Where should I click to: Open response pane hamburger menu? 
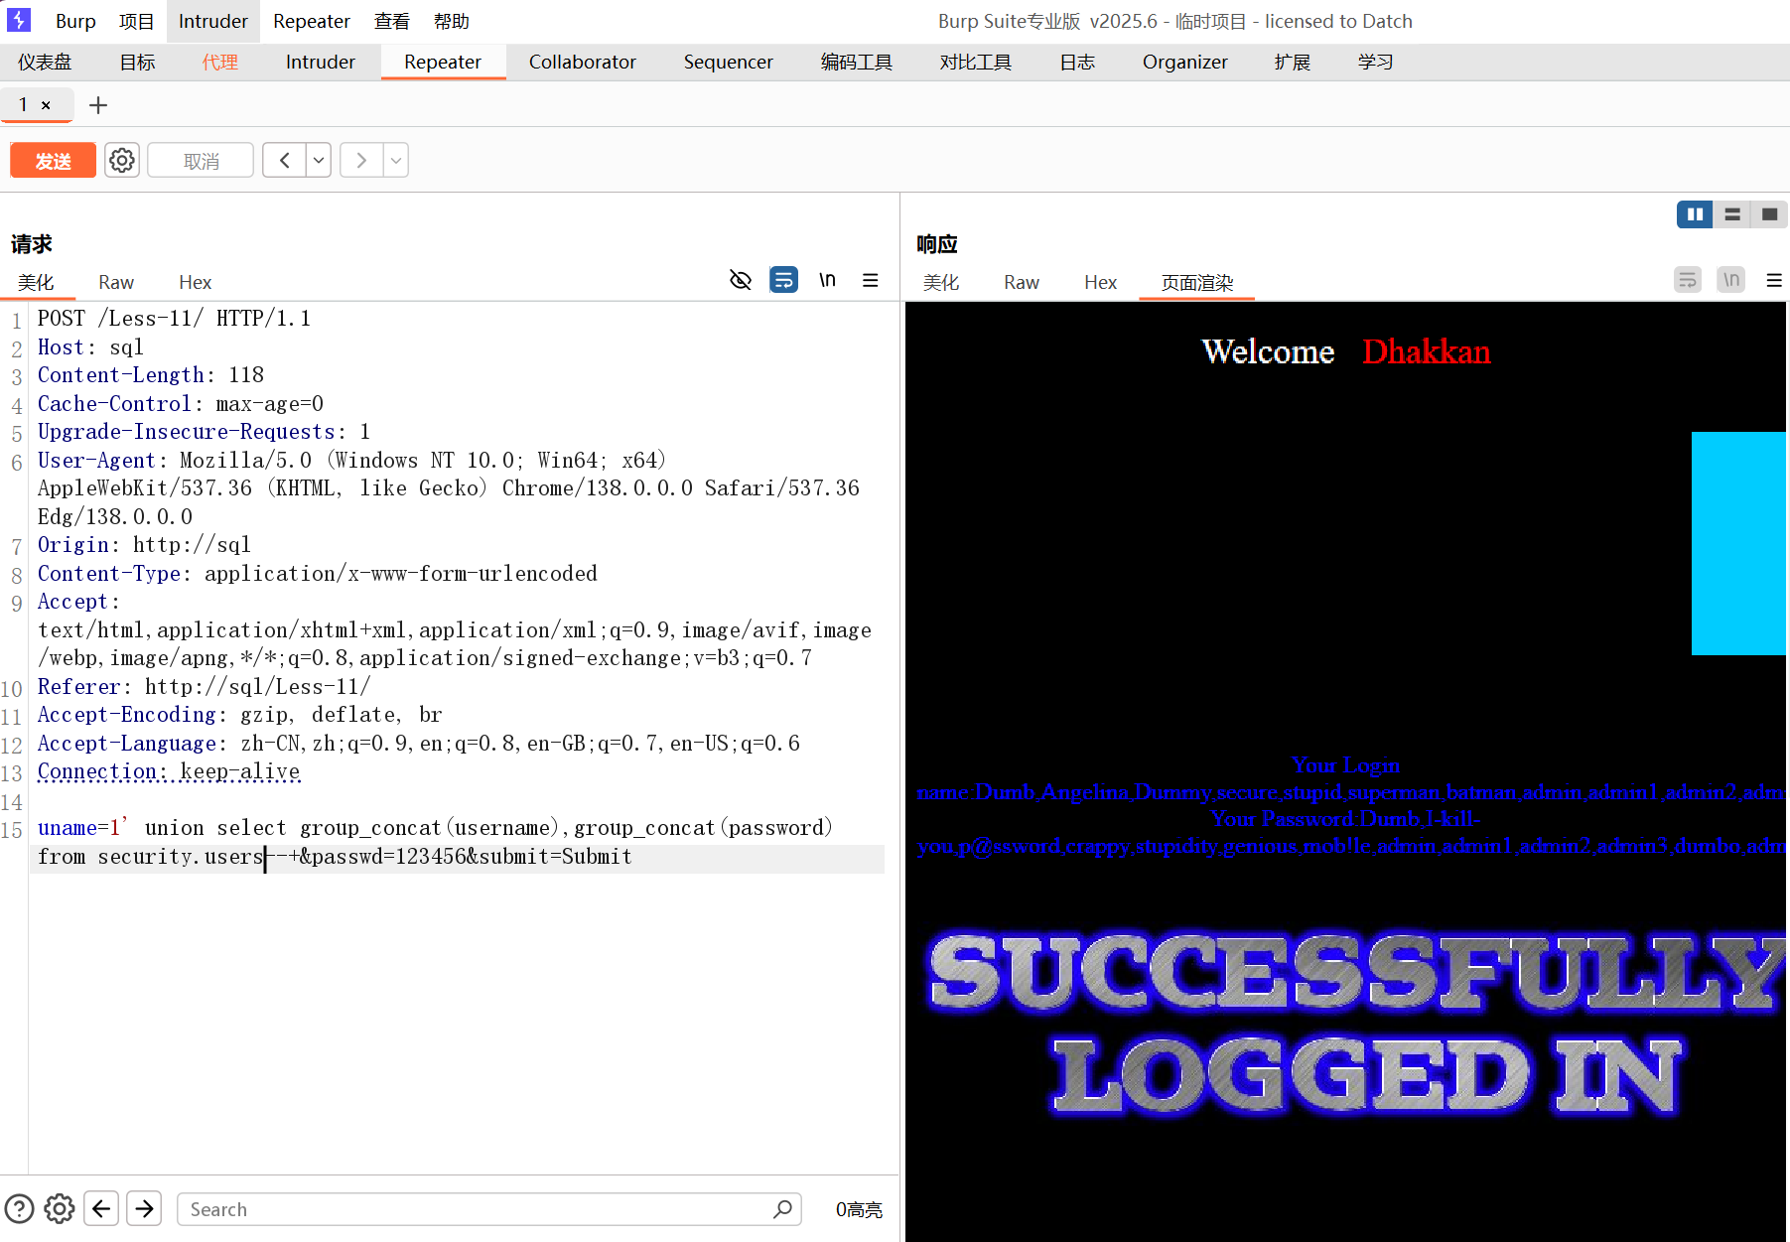pos(1775,280)
